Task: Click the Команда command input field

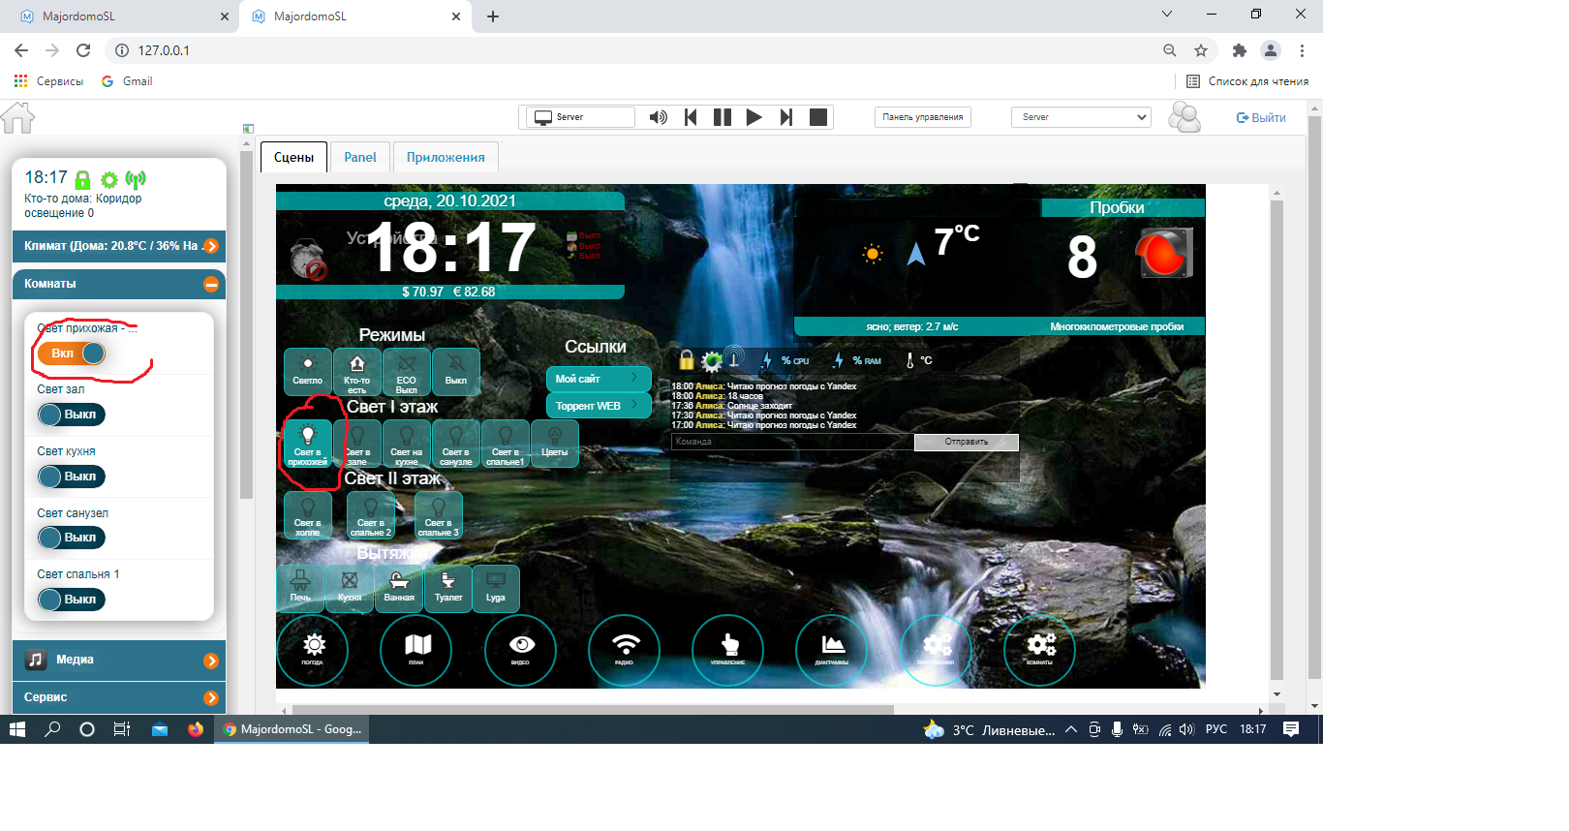Action: click(791, 442)
